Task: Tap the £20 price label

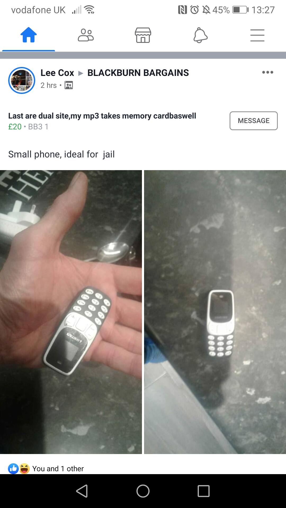Action: pos(15,127)
